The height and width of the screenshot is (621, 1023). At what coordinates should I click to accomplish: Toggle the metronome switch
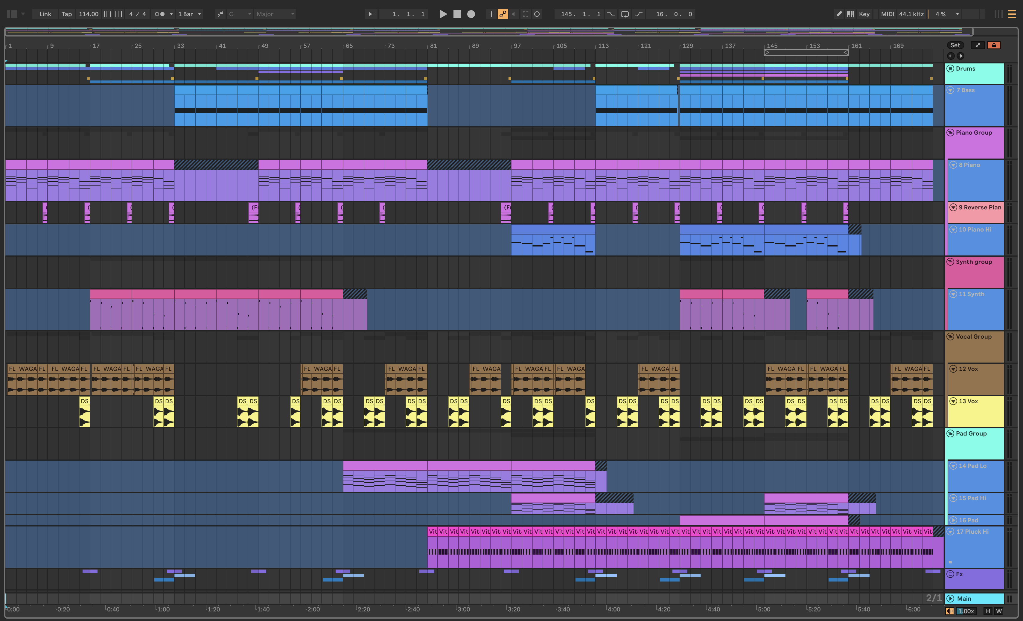(159, 14)
